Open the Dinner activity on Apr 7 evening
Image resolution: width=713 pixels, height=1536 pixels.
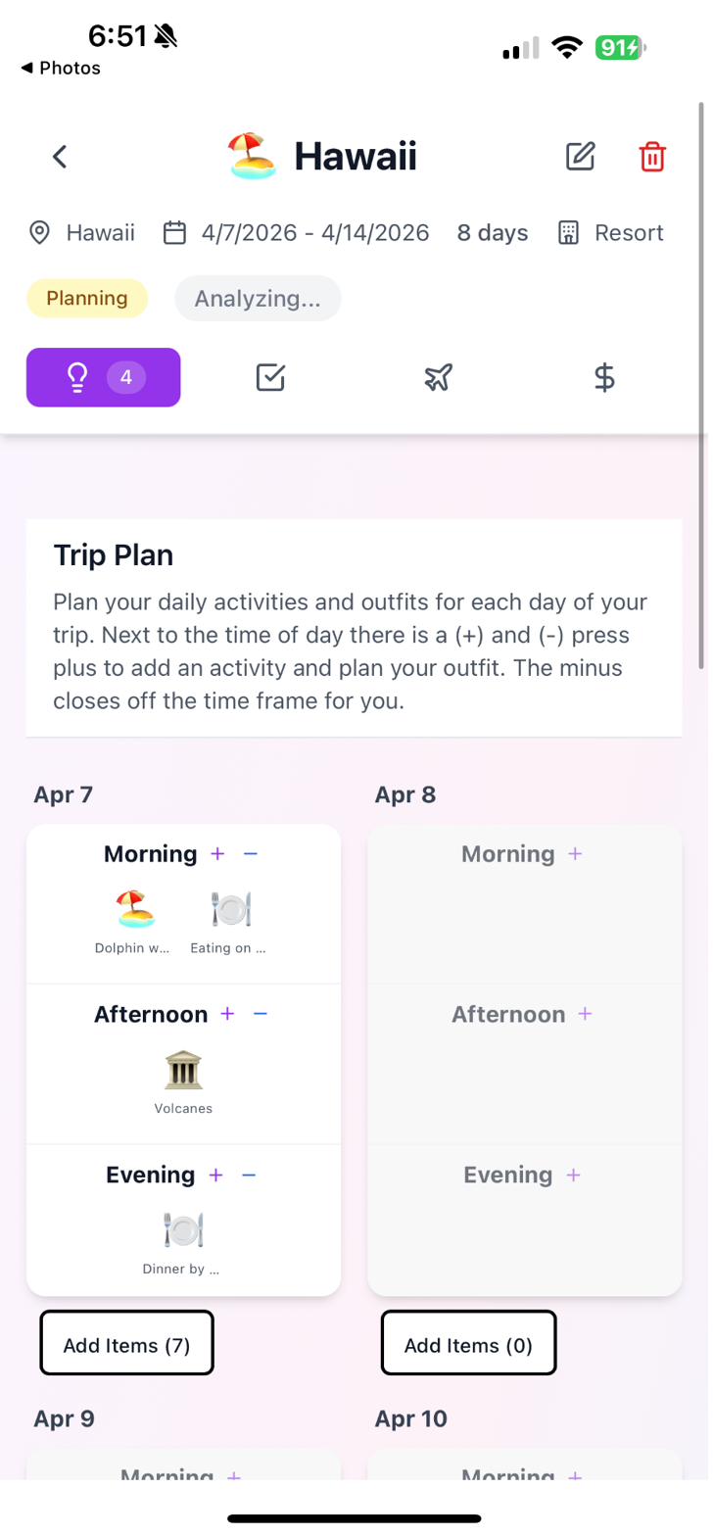pos(183,1229)
